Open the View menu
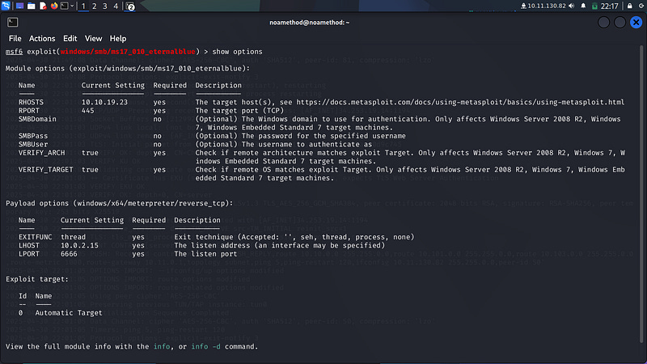The image size is (647, 364). [x=93, y=38]
